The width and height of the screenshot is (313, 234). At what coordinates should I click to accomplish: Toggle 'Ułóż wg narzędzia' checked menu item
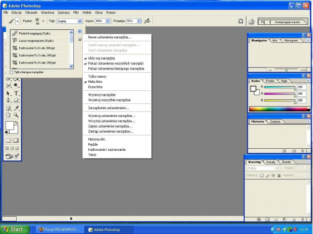pyautogui.click(x=117, y=58)
